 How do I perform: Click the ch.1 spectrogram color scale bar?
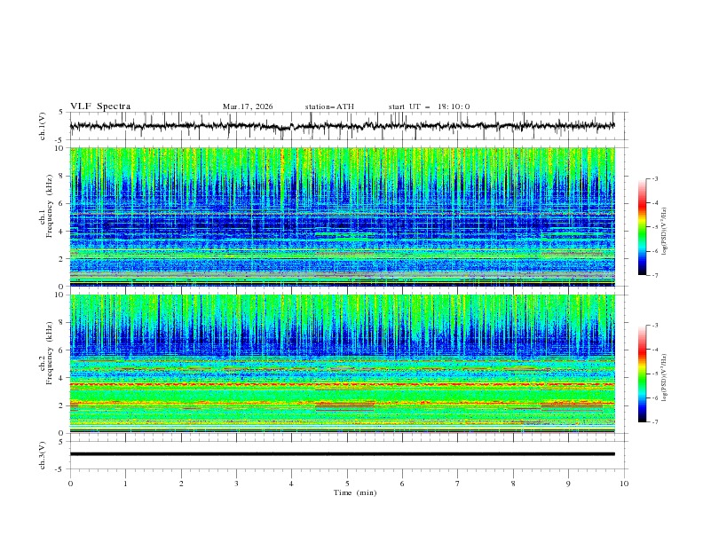pyautogui.click(x=642, y=227)
